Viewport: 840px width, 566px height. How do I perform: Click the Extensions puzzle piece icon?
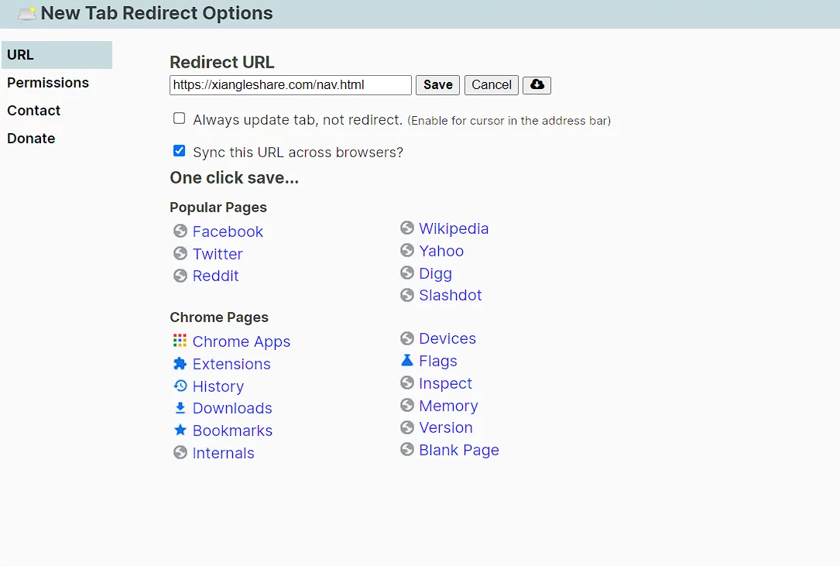coord(180,363)
